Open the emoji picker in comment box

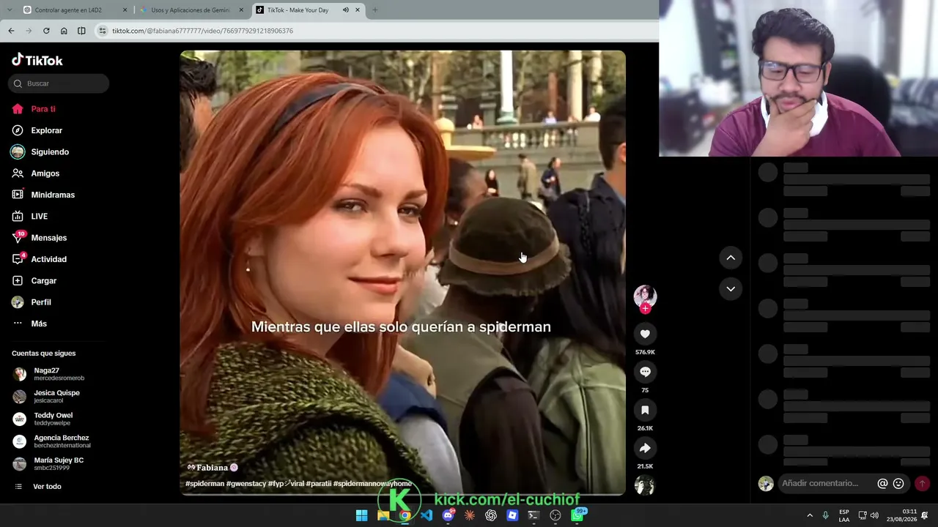[898, 483]
